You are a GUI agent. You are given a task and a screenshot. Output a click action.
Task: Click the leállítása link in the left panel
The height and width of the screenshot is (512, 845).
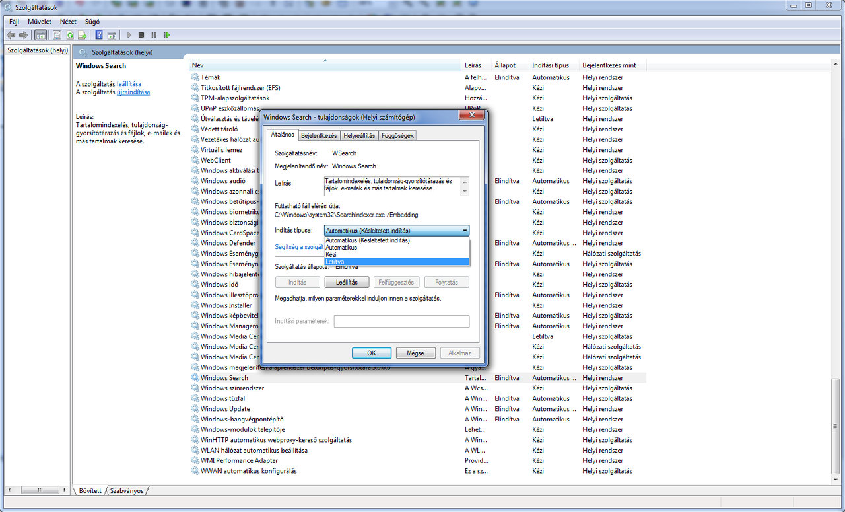tap(129, 84)
